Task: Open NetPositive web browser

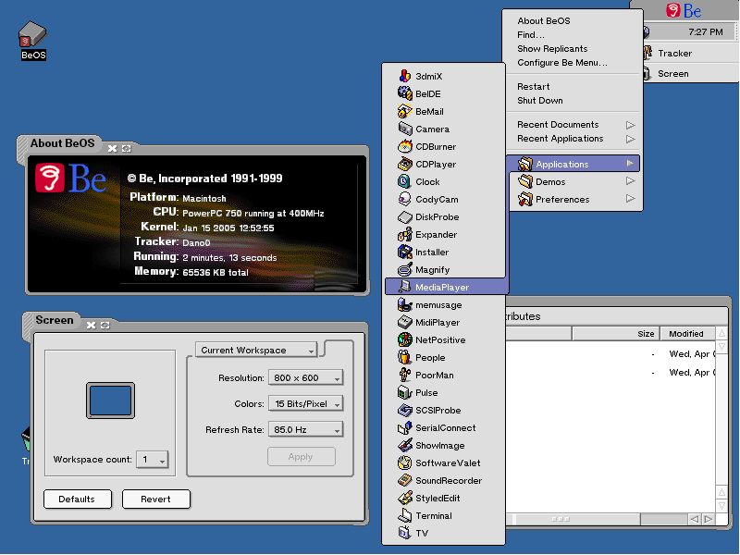Action: (x=443, y=339)
